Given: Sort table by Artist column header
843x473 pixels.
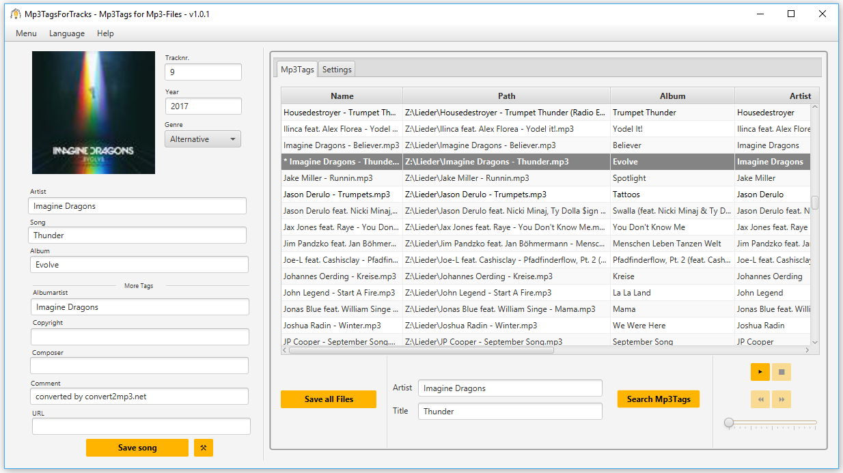Looking at the screenshot, I should coord(777,96).
